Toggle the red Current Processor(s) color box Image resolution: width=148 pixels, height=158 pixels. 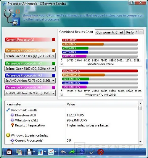pos(54,39)
